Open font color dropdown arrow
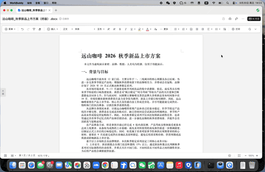 [x=151, y=29]
